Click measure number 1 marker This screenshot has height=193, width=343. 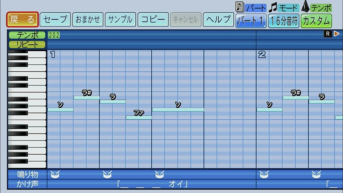coord(53,55)
